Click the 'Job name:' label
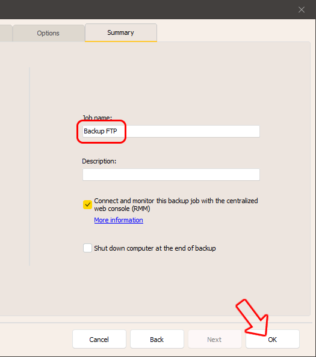 [x=97, y=118]
